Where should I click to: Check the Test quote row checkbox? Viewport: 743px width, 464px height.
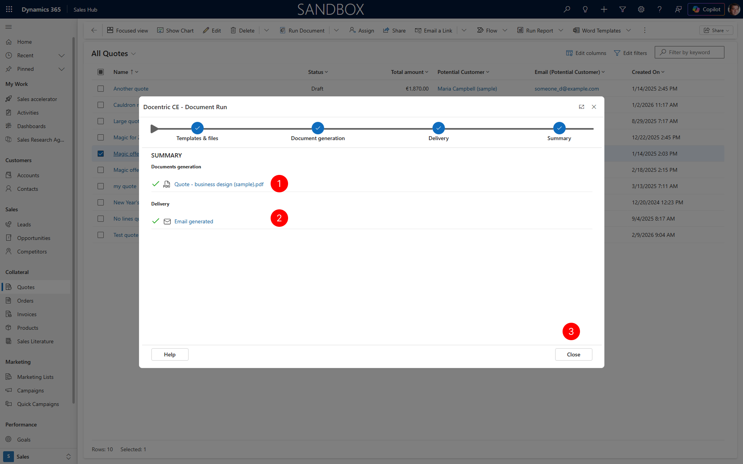pyautogui.click(x=101, y=235)
